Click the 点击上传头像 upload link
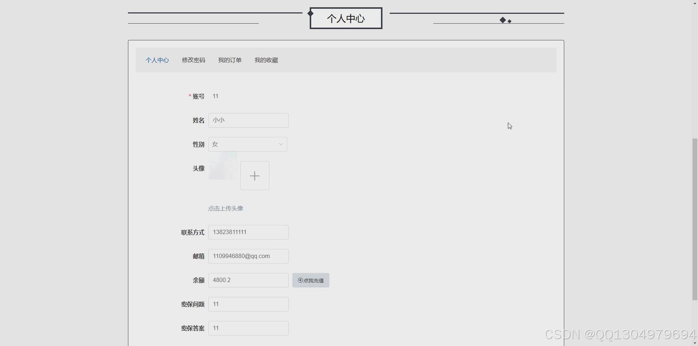The image size is (698, 346). tap(225, 208)
